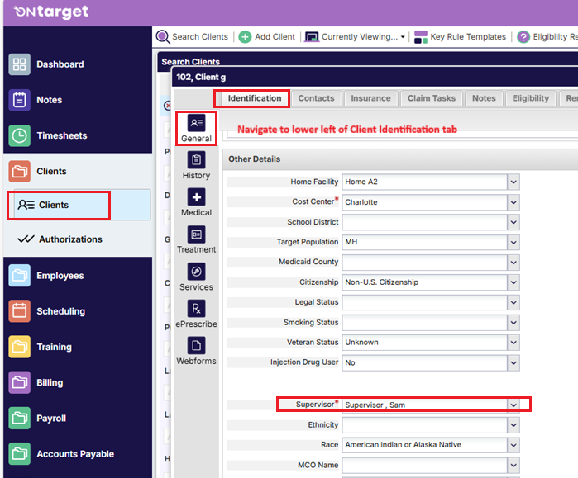Open the Medical section icon
Screen dimensions: 578x478
coord(197,197)
